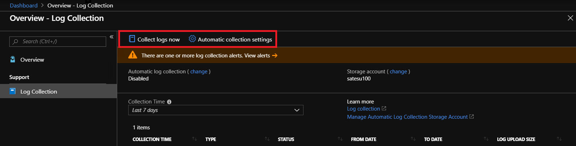Viewport: 576px width, 146px height.
Task: Close the Log Collection blade
Action: tap(570, 18)
